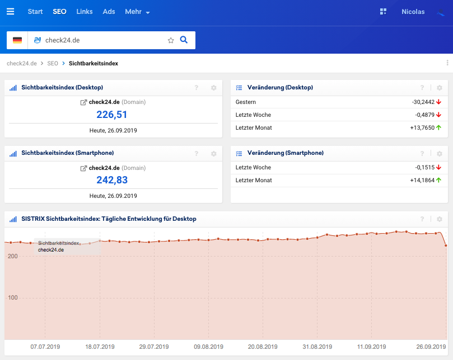Viewport: 453px width, 360px height.
Task: Bookmark the domain with the star icon
Action: click(171, 40)
